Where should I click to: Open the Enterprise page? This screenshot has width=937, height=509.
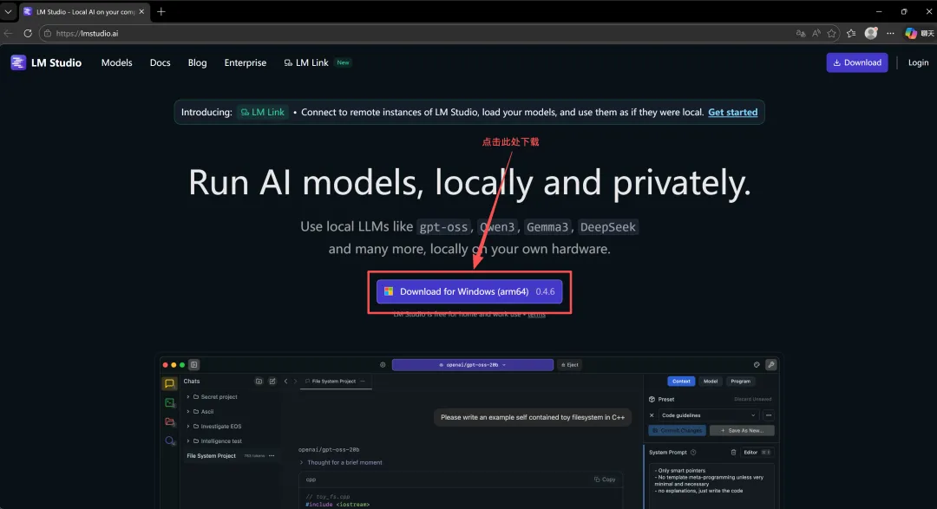click(245, 62)
